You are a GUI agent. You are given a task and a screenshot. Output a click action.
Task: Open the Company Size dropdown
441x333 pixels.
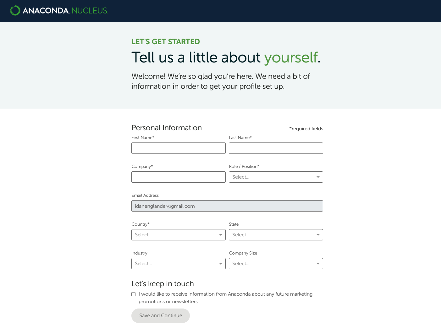(276, 264)
